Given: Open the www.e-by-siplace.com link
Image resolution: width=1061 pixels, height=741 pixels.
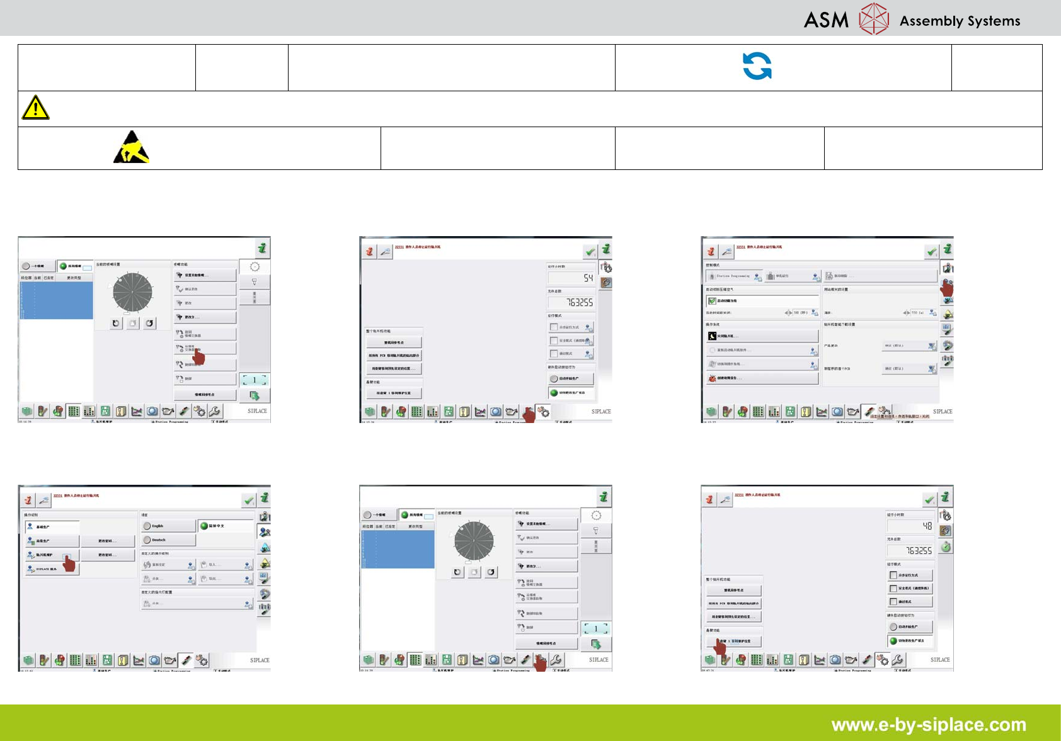Looking at the screenshot, I should [x=929, y=725].
